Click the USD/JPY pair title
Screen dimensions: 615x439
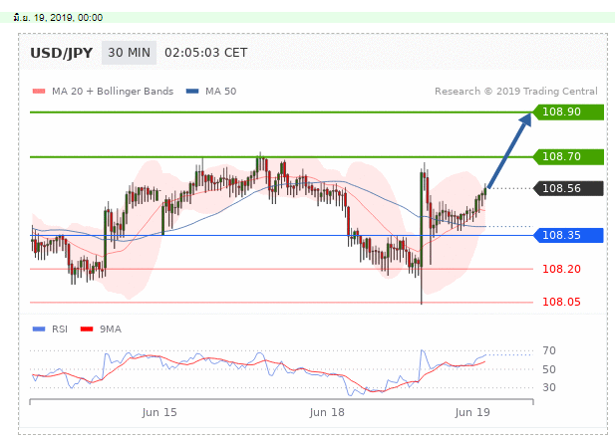point(62,53)
